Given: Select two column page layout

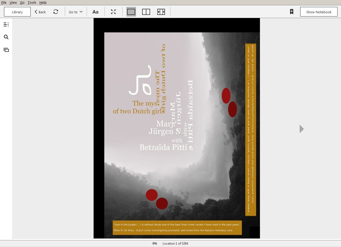Looking at the screenshot, I should (146, 12).
